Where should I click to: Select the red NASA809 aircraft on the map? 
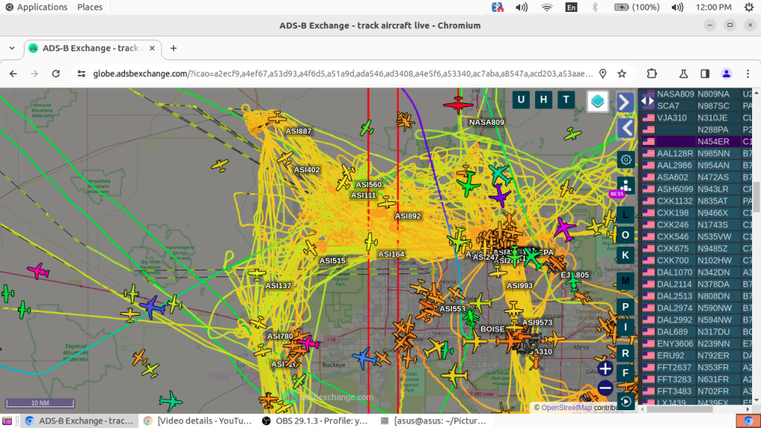pyautogui.click(x=458, y=104)
